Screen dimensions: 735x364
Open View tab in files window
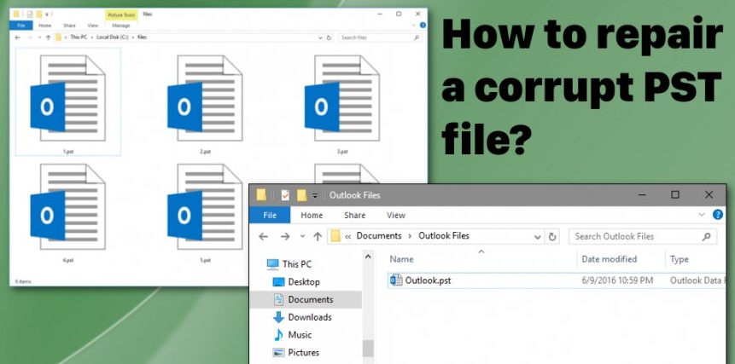(93, 26)
